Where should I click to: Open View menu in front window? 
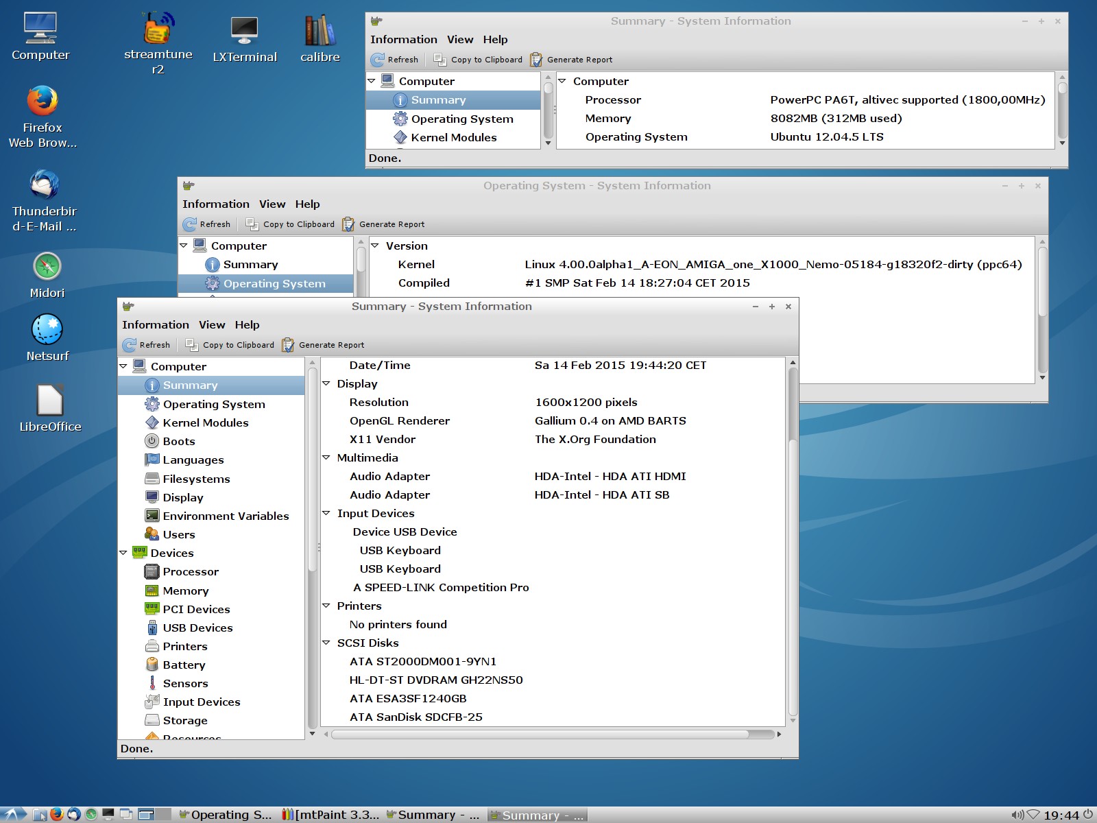[212, 325]
